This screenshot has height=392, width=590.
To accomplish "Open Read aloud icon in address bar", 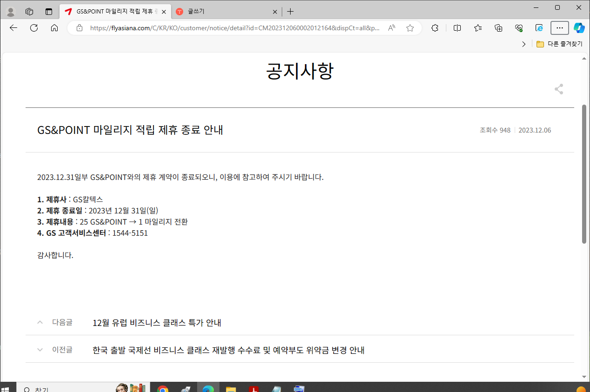I will tap(391, 28).
